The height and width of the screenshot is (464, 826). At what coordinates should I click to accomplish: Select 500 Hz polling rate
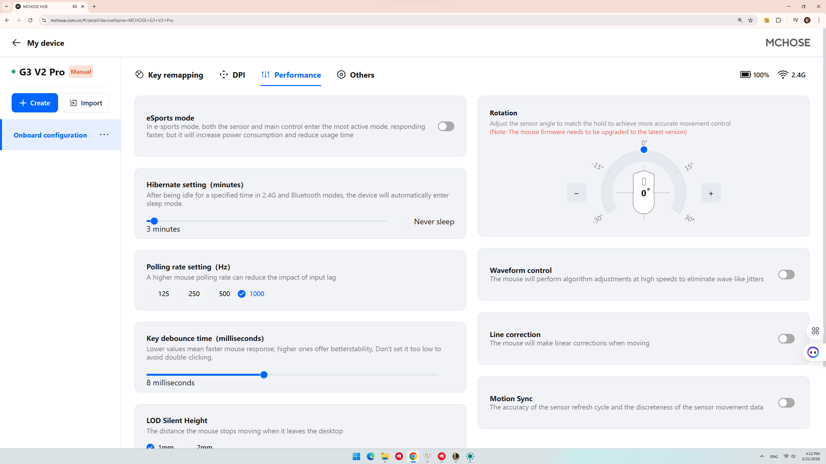[x=212, y=294]
